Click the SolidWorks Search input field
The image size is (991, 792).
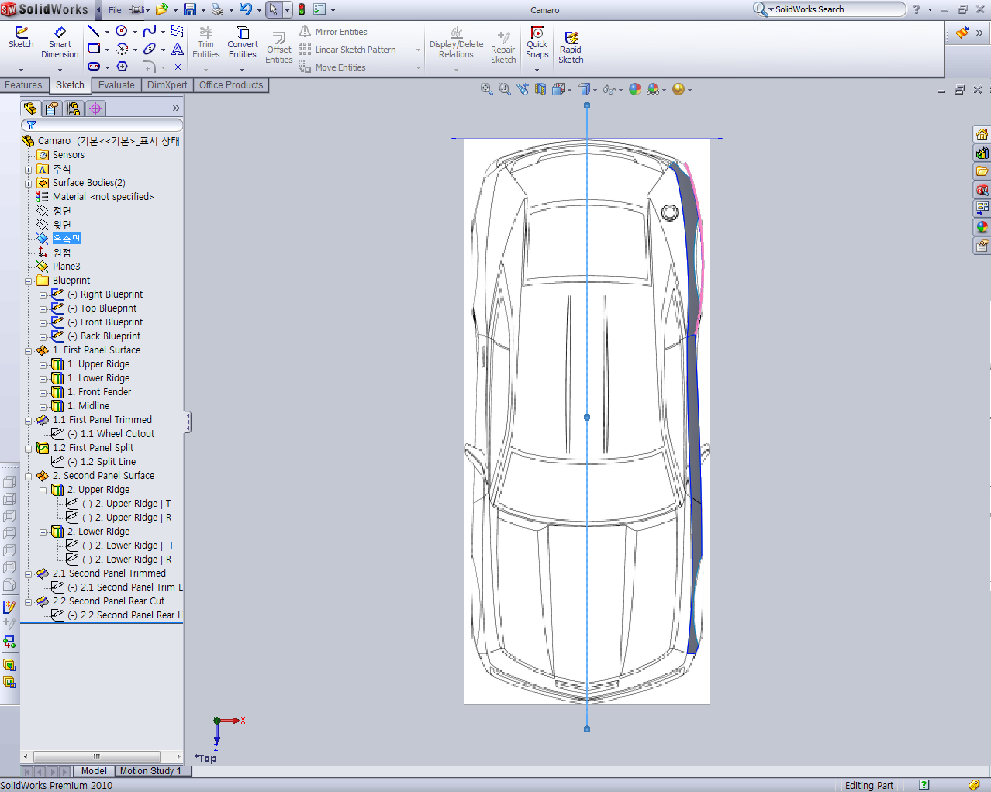pyautogui.click(x=836, y=9)
